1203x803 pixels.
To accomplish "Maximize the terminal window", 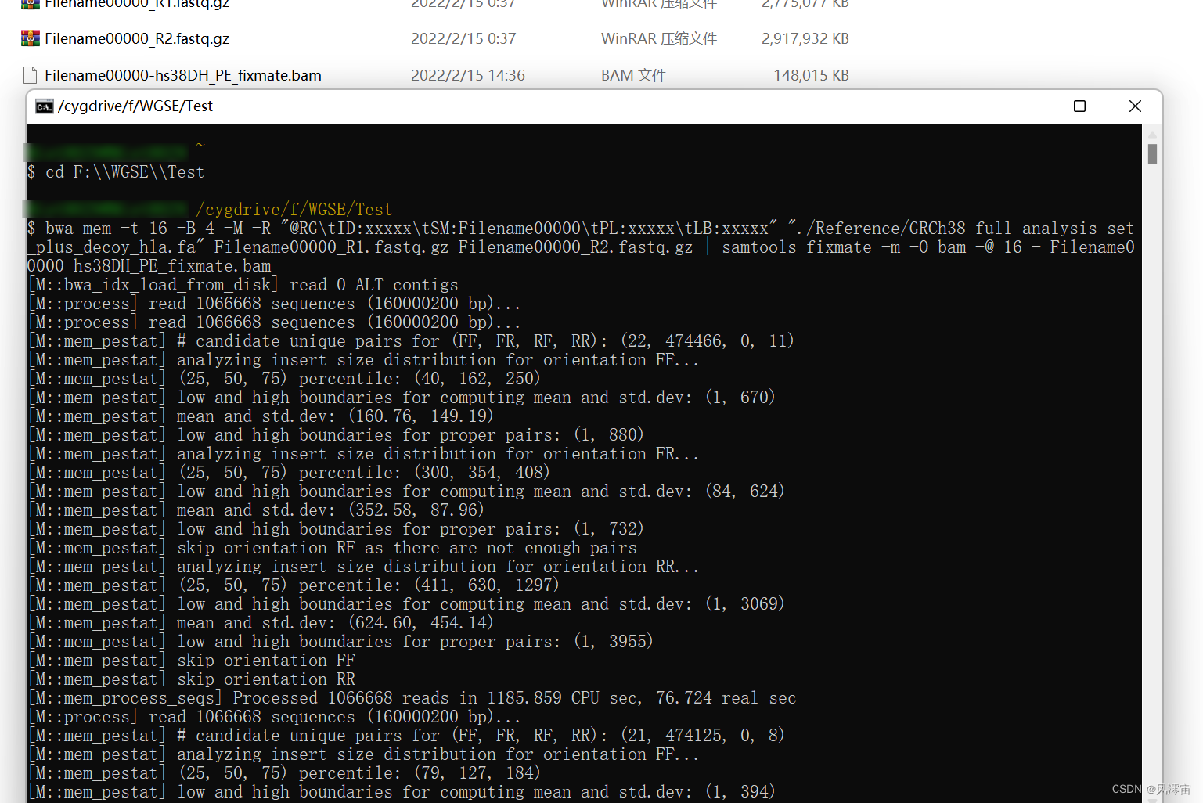I will [1079, 106].
